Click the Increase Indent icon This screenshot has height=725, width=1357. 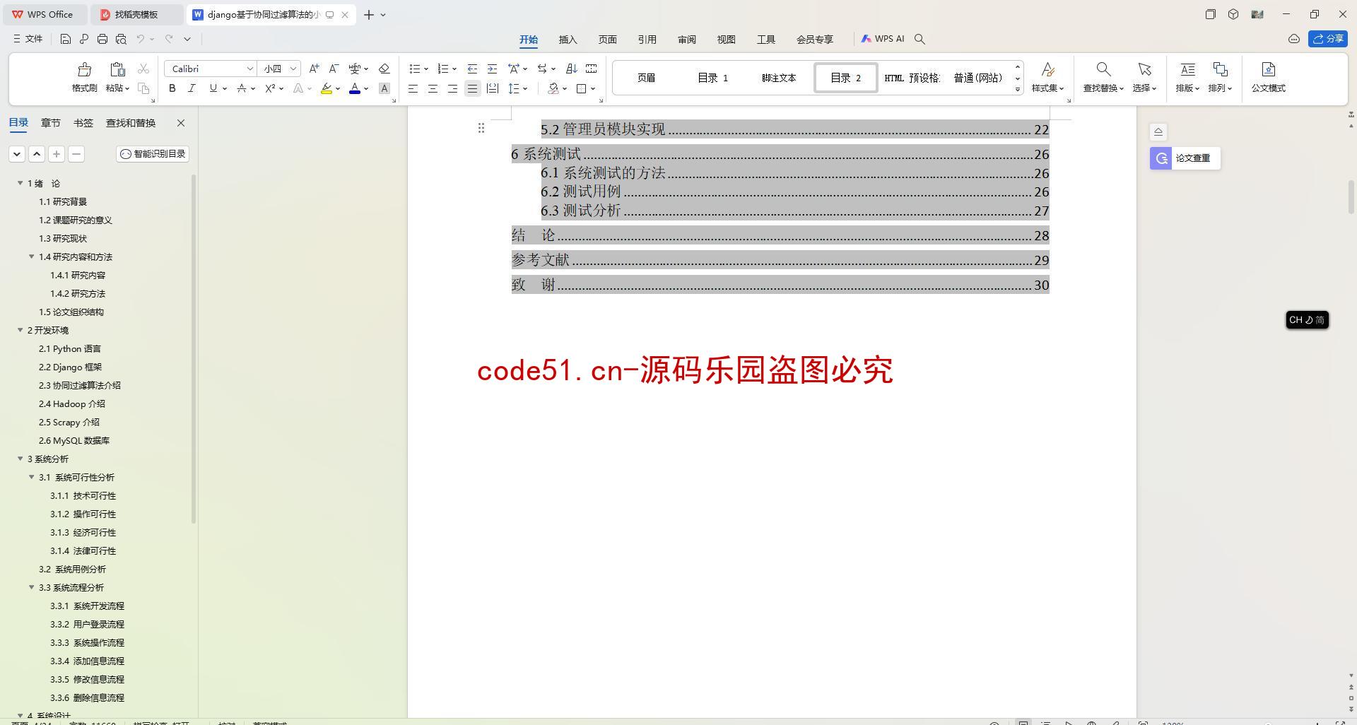point(492,69)
